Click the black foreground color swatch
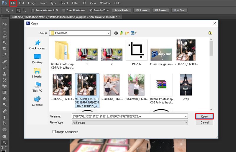Image resolution: width=236 pixels, height=152 pixels. click(3, 151)
